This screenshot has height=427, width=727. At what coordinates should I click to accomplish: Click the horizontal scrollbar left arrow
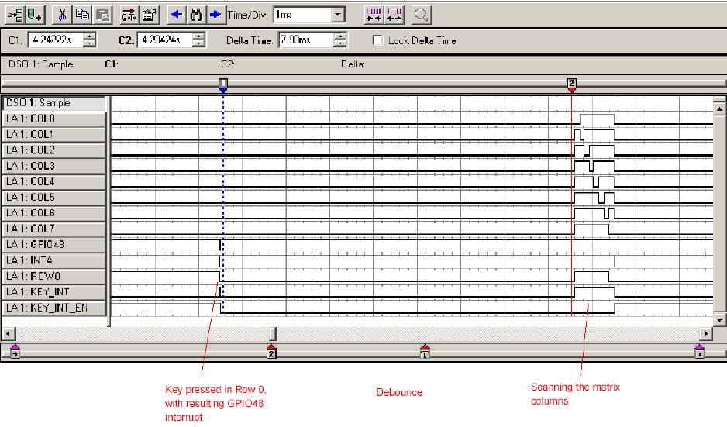9,333
